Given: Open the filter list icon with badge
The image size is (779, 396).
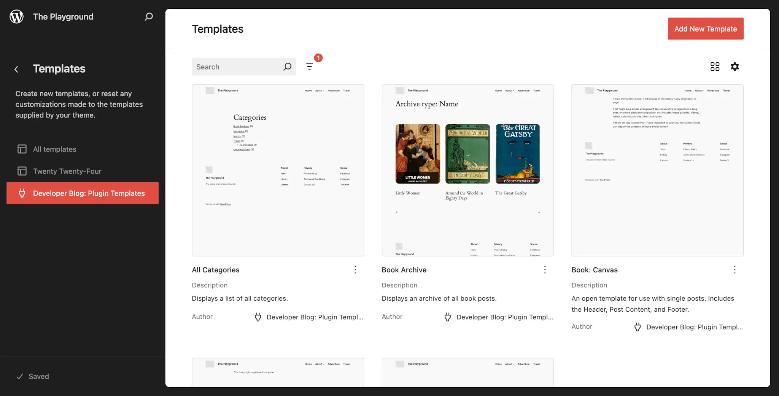Looking at the screenshot, I should pos(310,67).
